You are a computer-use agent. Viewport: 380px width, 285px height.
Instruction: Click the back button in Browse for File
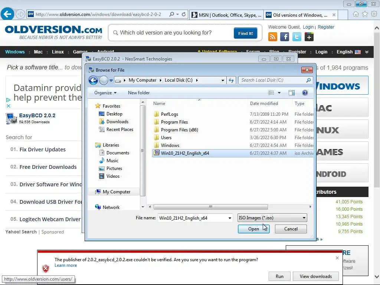click(x=93, y=80)
